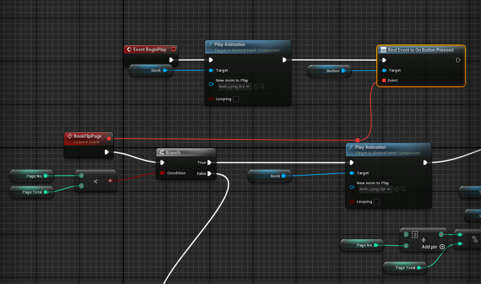Click exec input pin of Play Animation after BeginPlay
Image resolution: width=481 pixels, height=284 pixels.
[211, 60]
